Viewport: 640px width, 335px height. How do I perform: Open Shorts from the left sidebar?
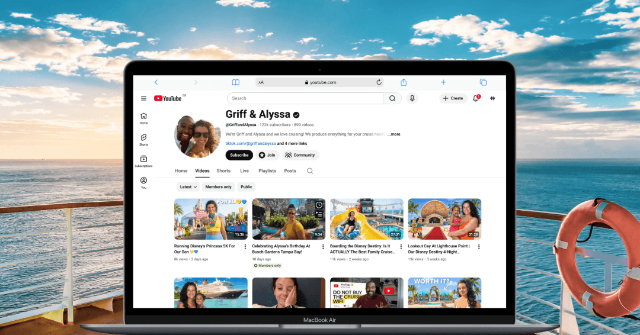tap(143, 140)
